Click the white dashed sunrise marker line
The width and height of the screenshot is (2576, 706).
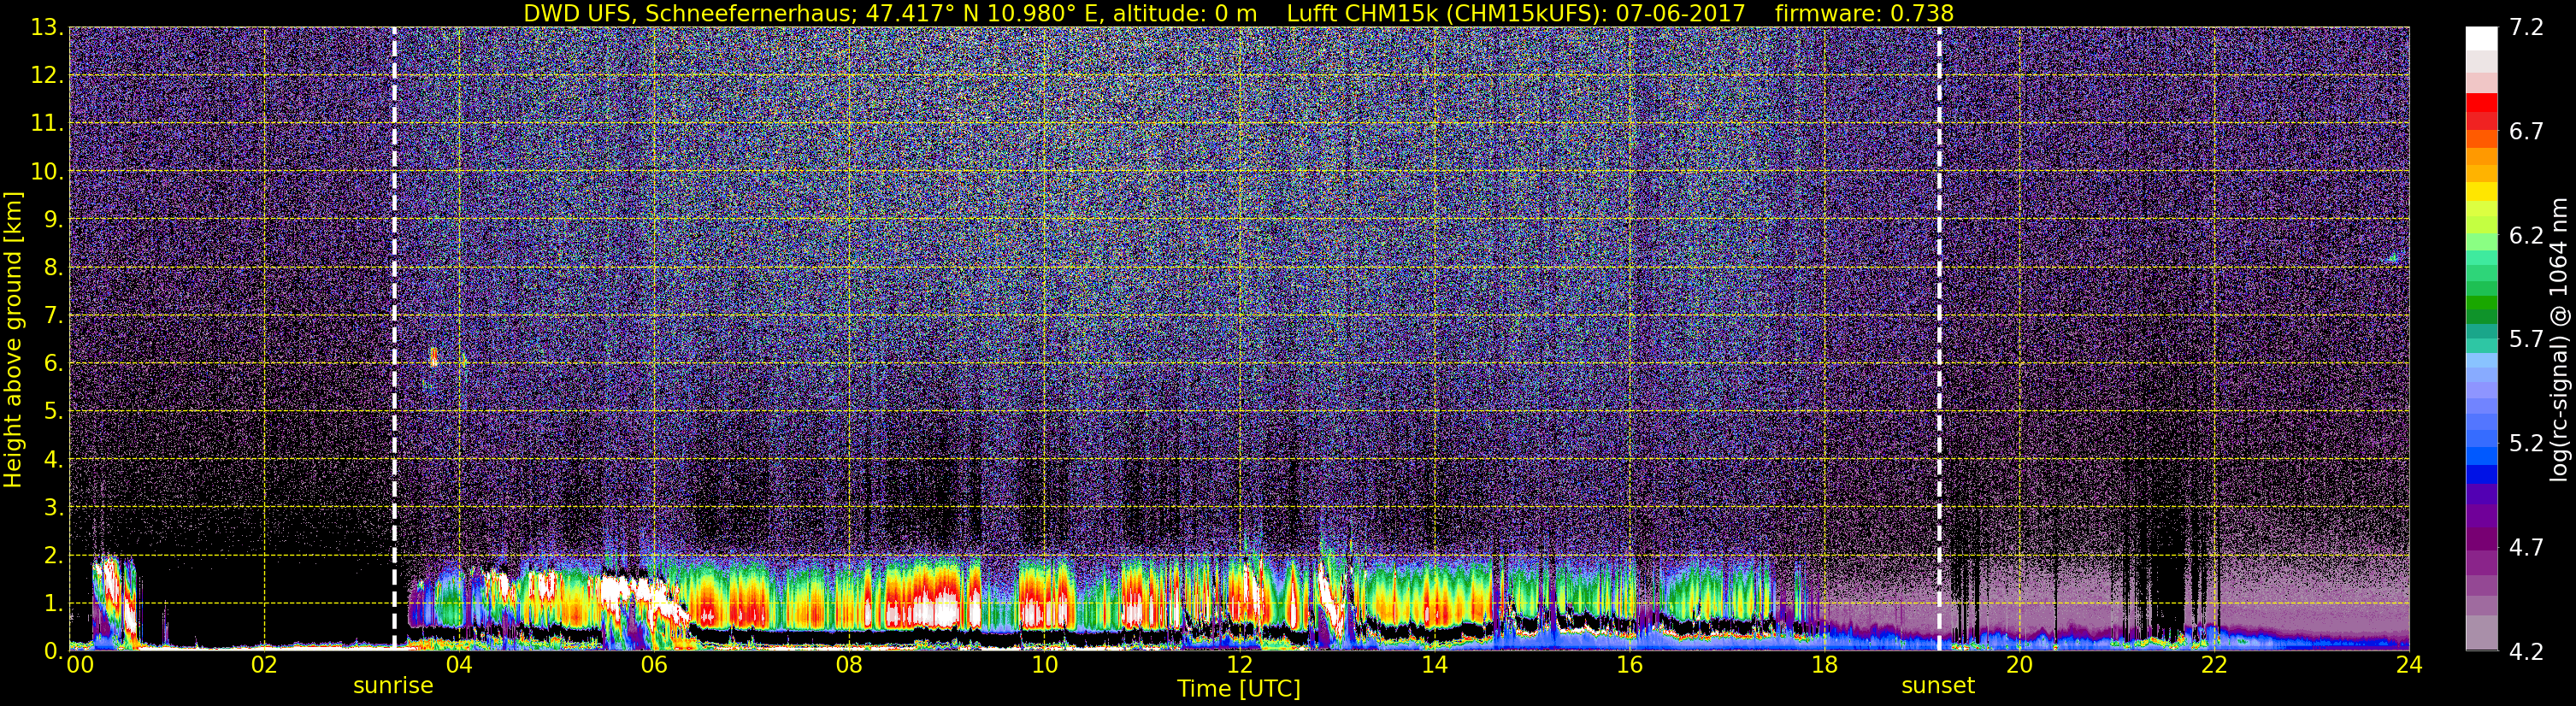pyautogui.click(x=394, y=338)
